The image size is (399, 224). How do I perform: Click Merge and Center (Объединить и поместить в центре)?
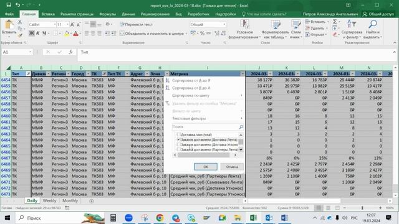151,33
